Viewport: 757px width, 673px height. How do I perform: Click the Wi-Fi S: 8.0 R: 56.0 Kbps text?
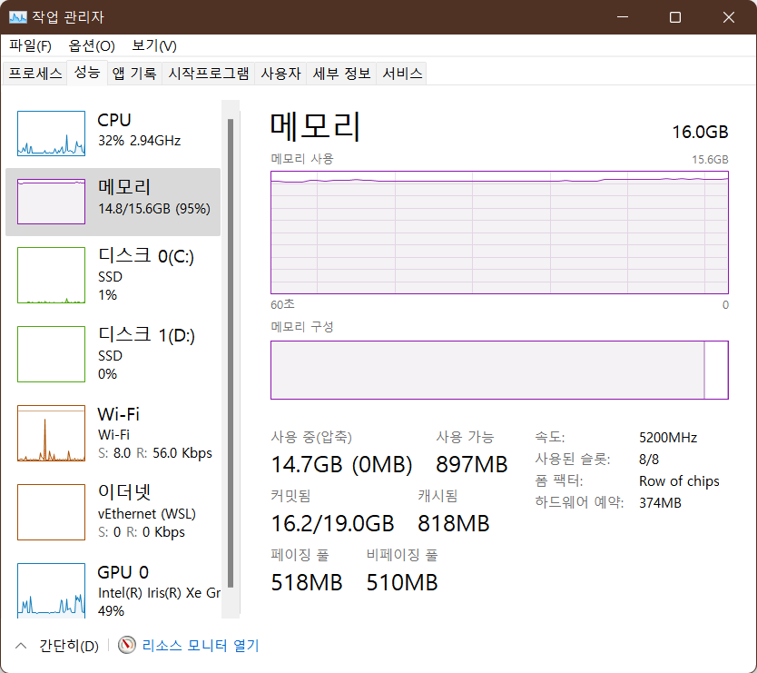coord(155,452)
